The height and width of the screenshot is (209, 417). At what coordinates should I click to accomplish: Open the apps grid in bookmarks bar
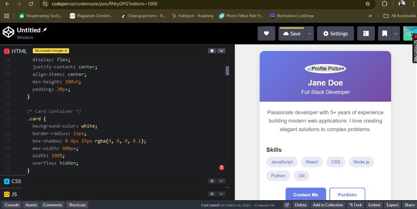(x=7, y=16)
